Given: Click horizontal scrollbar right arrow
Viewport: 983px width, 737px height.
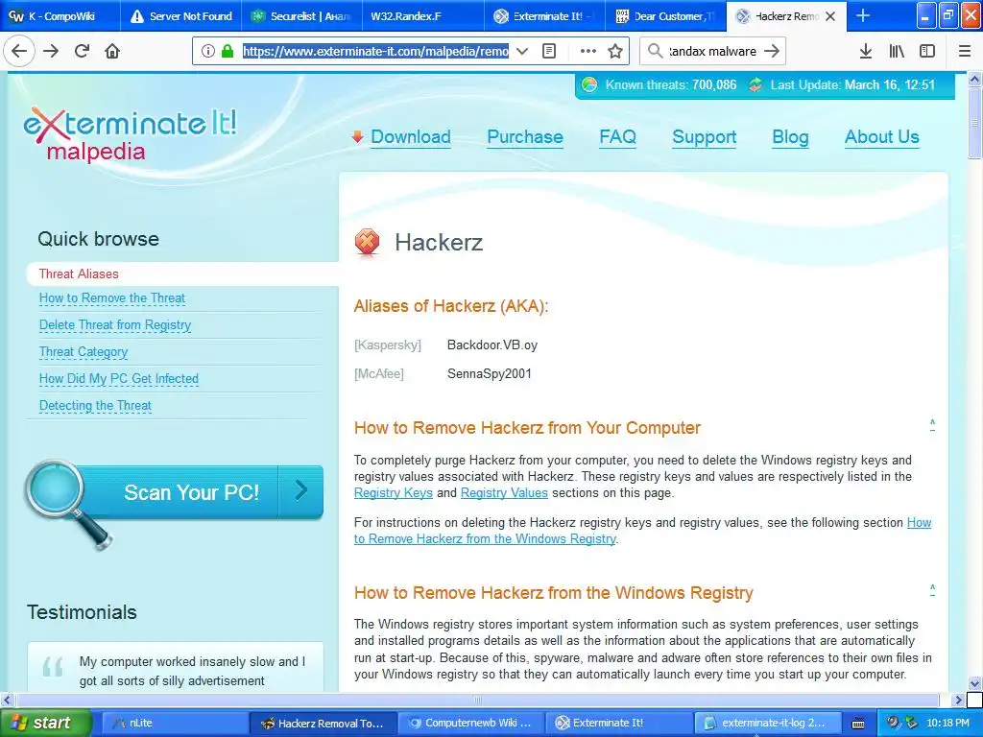Looking at the screenshot, I should pyautogui.click(x=958, y=700).
